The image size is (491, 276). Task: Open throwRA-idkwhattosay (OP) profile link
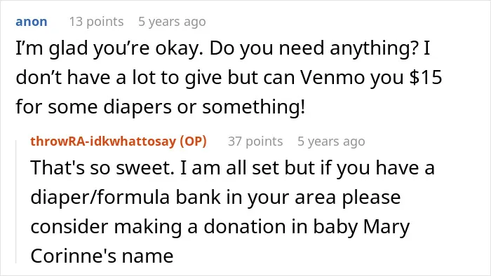click(119, 142)
